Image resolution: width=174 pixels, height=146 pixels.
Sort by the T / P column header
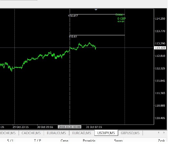38,141
